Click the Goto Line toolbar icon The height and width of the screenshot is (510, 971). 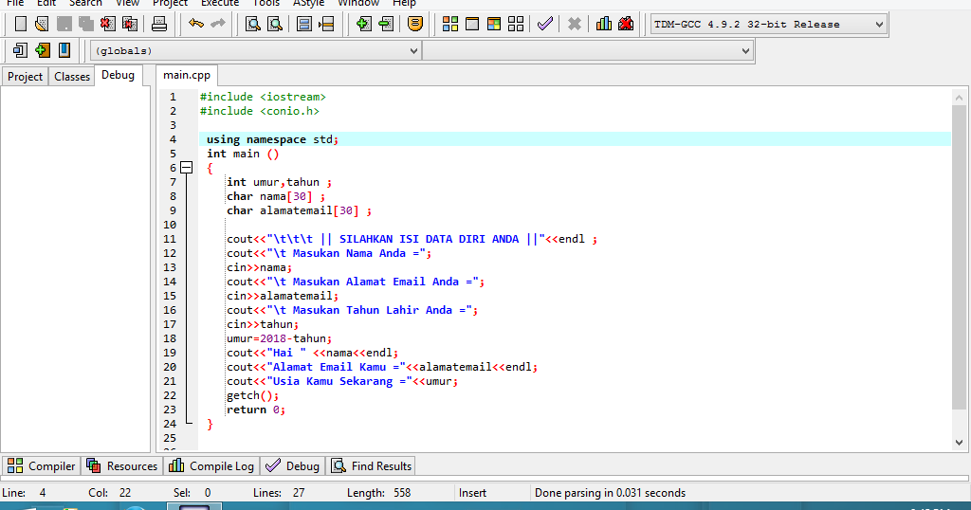(x=326, y=24)
